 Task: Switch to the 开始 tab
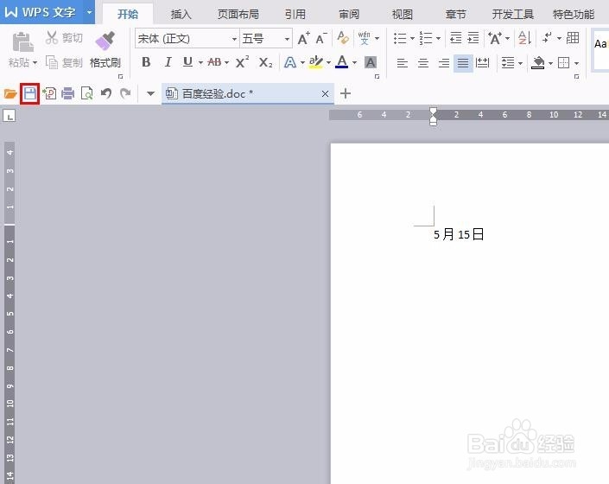(128, 15)
